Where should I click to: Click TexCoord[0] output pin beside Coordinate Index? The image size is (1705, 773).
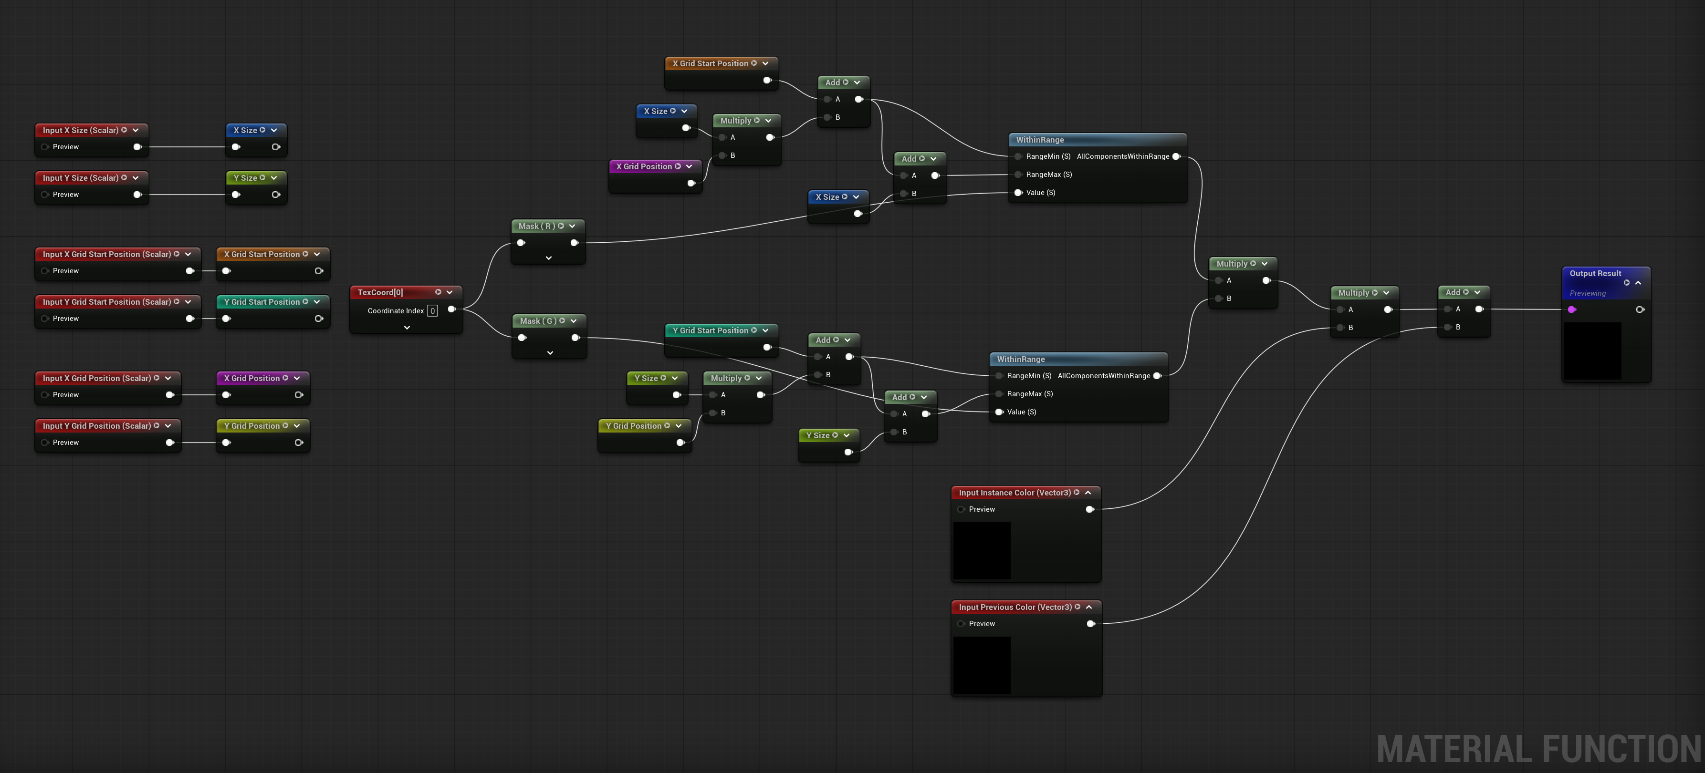click(x=451, y=309)
